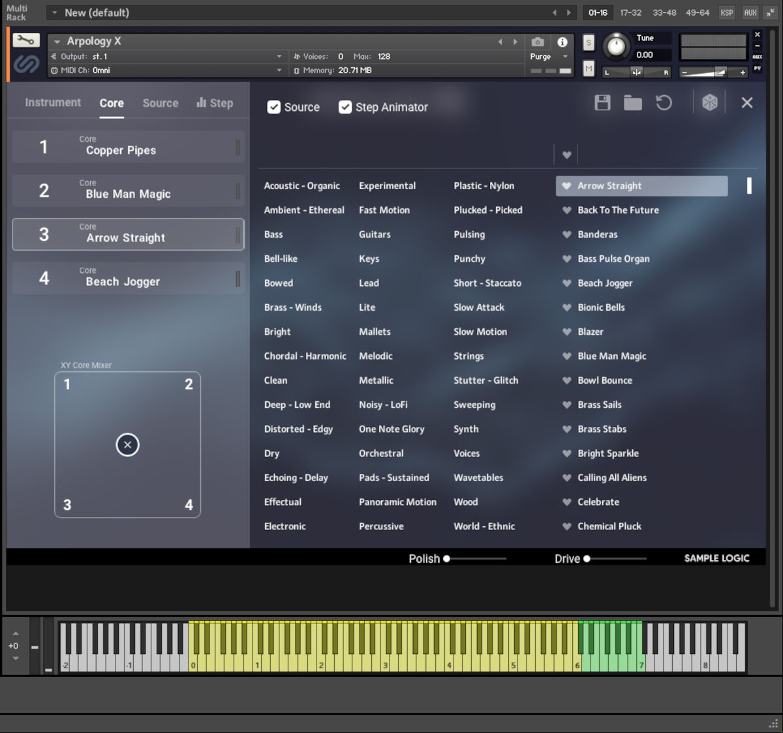Switch to the Instrument tab
The image size is (783, 733).
(x=53, y=102)
